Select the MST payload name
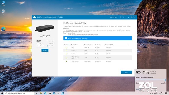Screen dimensions: 169x95 pos(72,47)
